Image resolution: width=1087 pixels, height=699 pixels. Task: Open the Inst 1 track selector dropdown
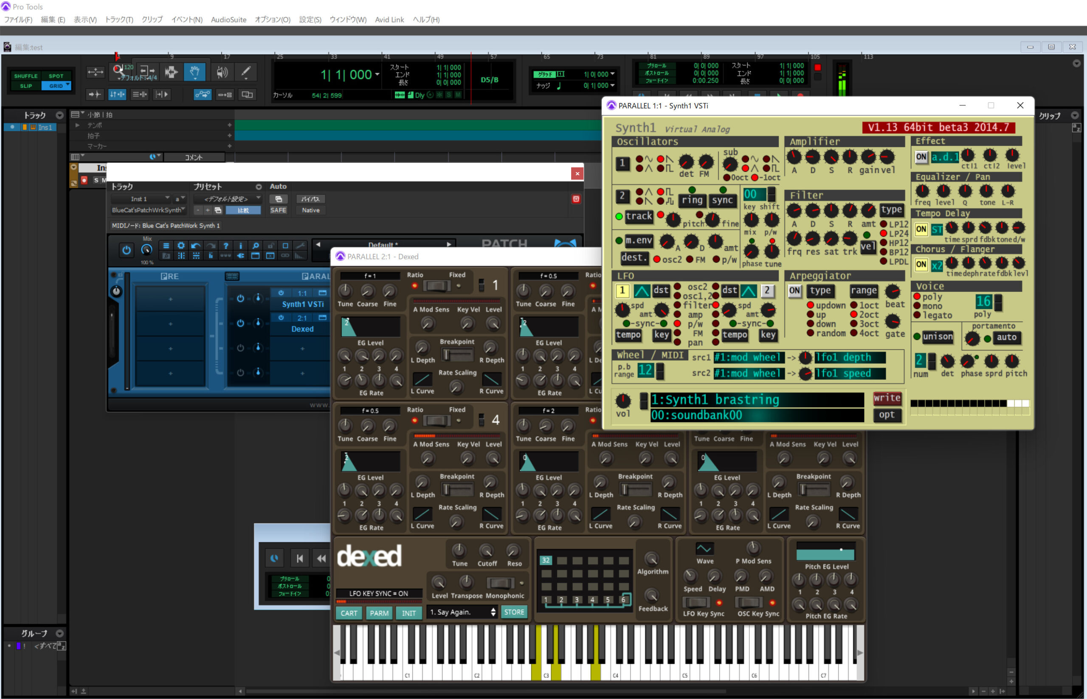141,199
